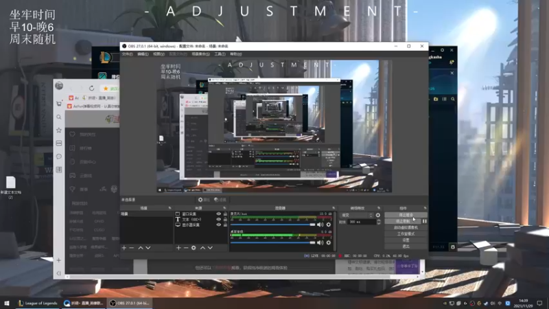Open the 渐变 transition dropdown
Image resolution: width=549 pixels, height=309 pixels.
pyautogui.click(x=357, y=215)
